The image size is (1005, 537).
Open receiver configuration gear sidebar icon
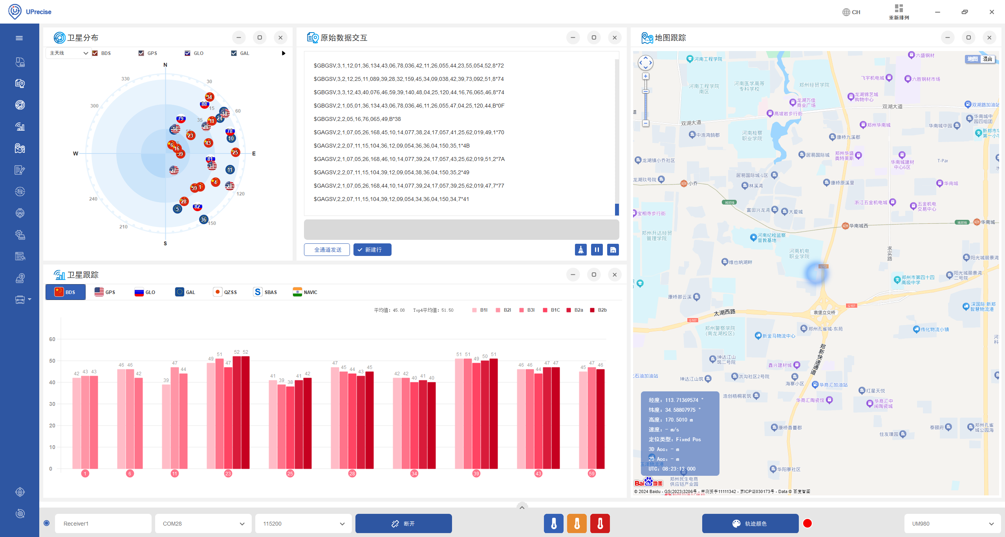20,235
